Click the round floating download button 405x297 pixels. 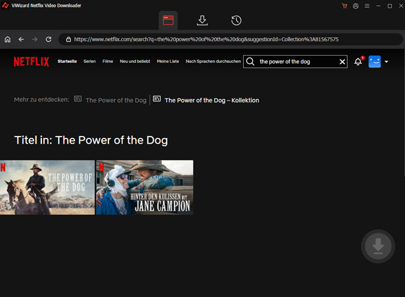click(x=378, y=246)
